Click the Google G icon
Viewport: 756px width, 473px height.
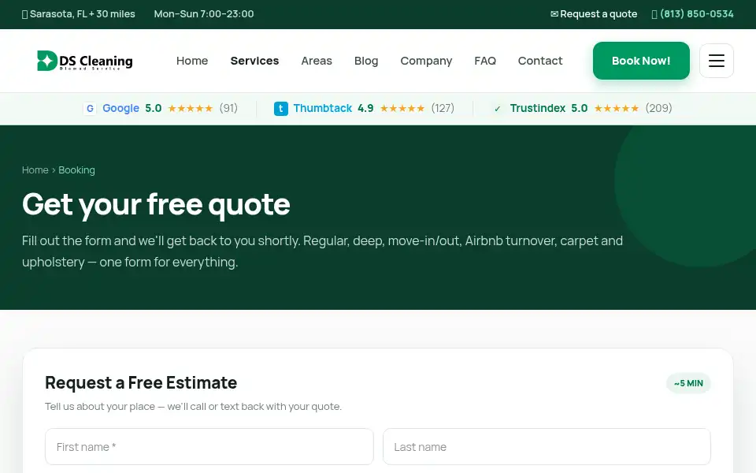pos(90,109)
